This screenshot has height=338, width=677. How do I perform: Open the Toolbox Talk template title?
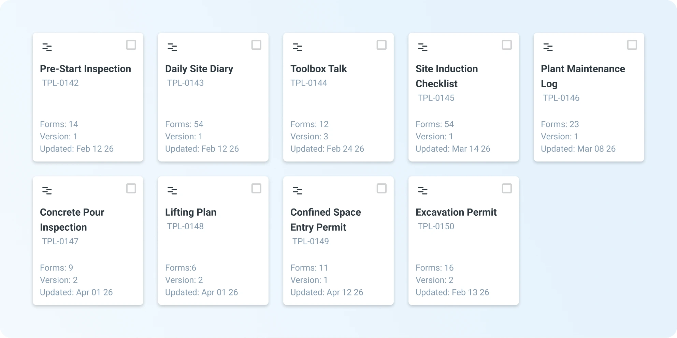pos(318,69)
